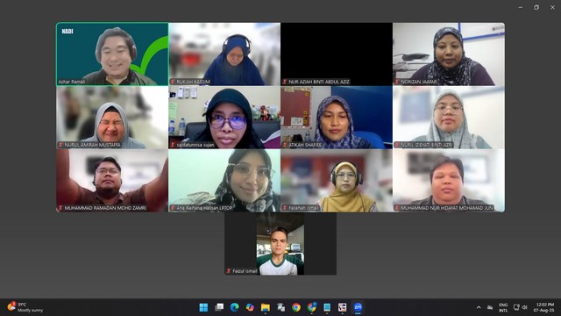Launch Microsoft Edge from the taskbar

pyautogui.click(x=234, y=307)
